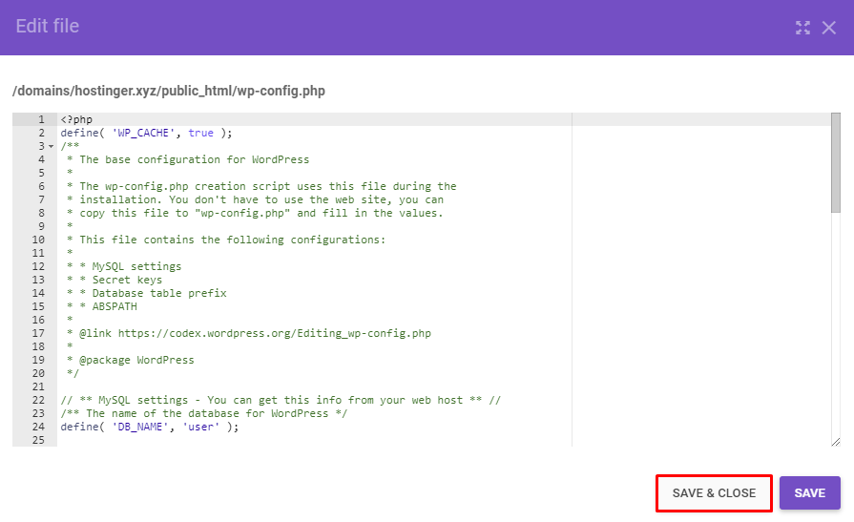Click the '// ** MySQL settings' comment line 22
Screen dimensions: 854x522
click(x=281, y=401)
